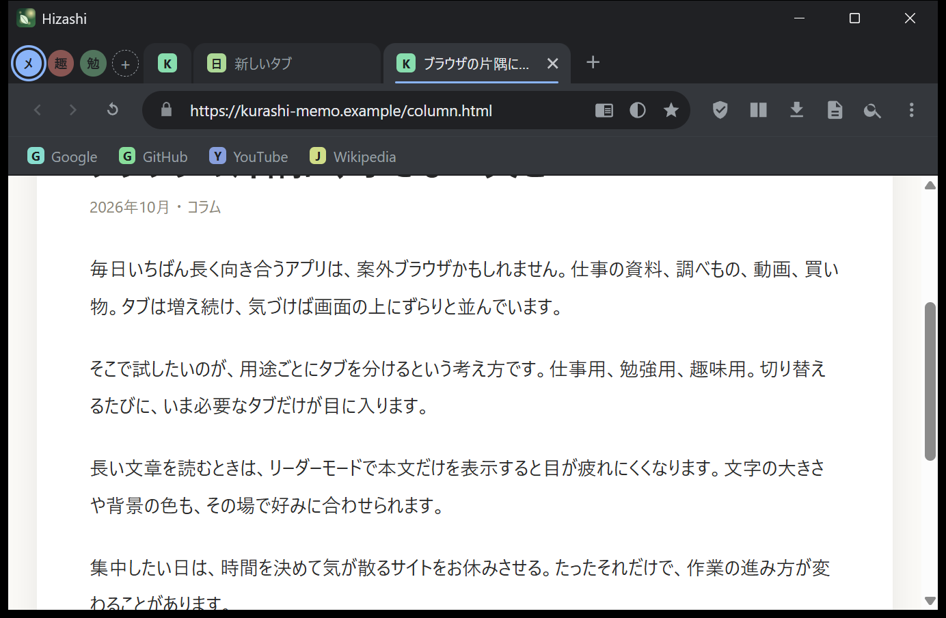Image resolution: width=946 pixels, height=618 pixels.
Task: Click the Hizashi app icon in title bar
Action: click(x=26, y=18)
